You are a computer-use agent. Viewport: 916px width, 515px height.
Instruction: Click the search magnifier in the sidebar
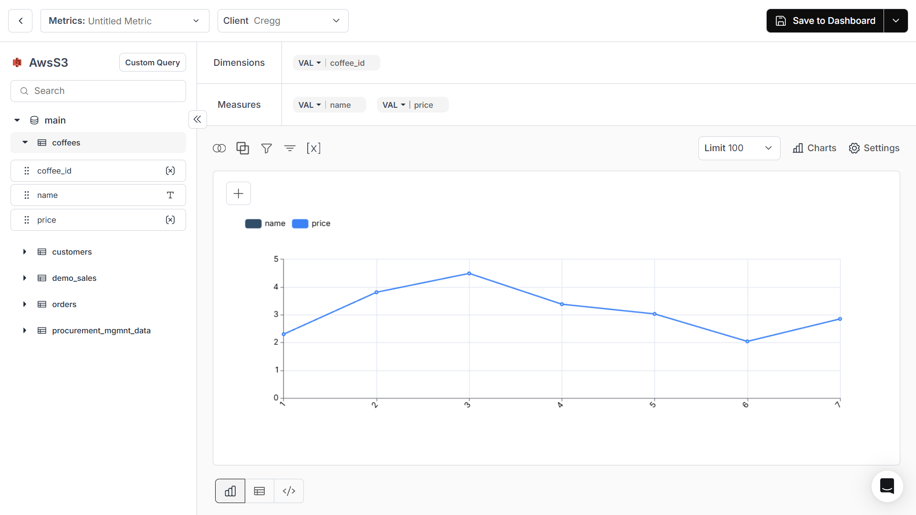24,91
